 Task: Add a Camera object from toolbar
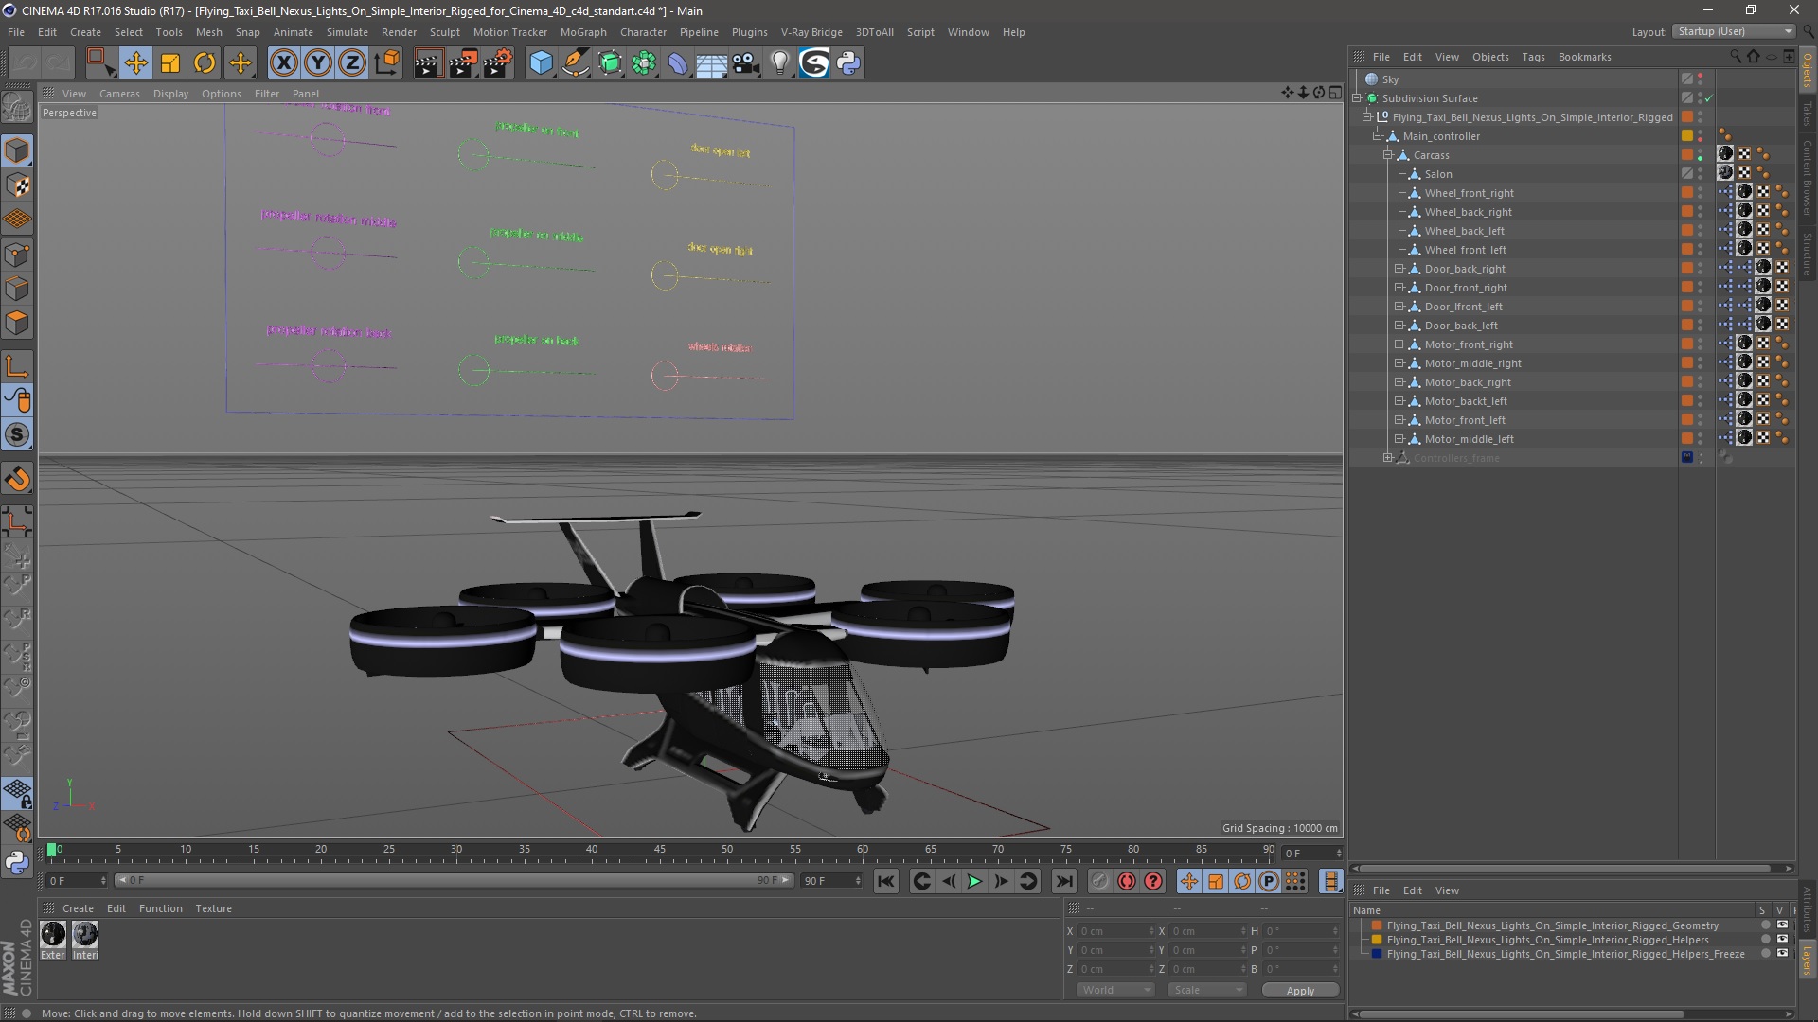(x=746, y=62)
